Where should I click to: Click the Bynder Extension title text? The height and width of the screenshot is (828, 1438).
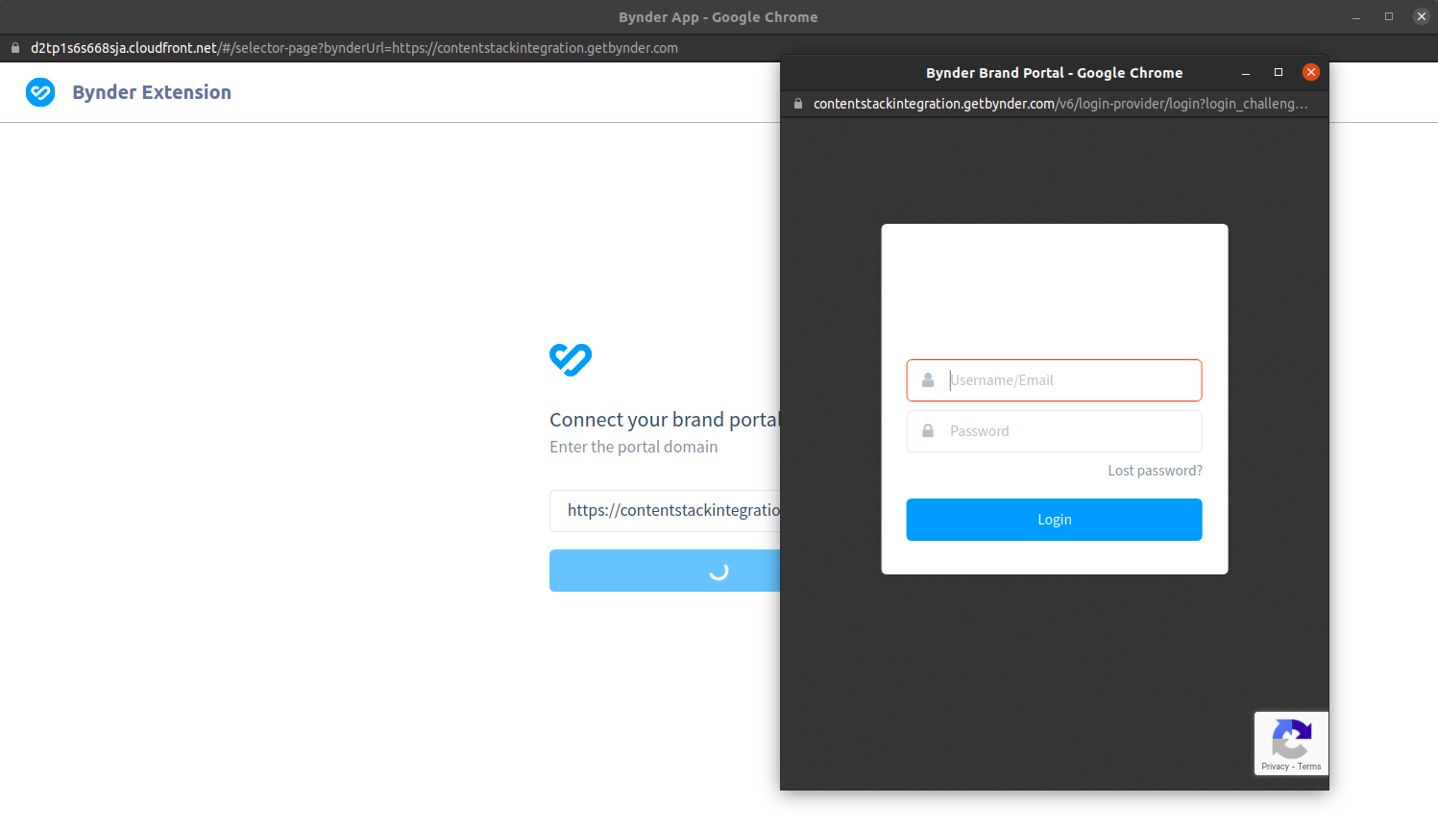tap(152, 92)
